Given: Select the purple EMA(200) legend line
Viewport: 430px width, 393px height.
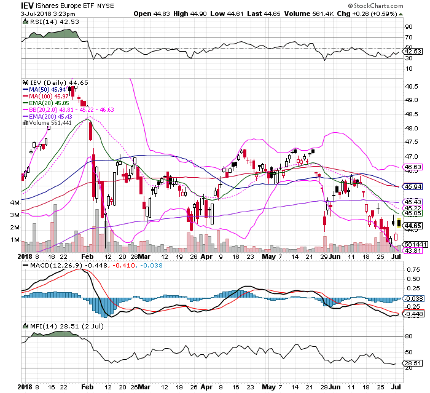Looking at the screenshot, I should pos(26,116).
